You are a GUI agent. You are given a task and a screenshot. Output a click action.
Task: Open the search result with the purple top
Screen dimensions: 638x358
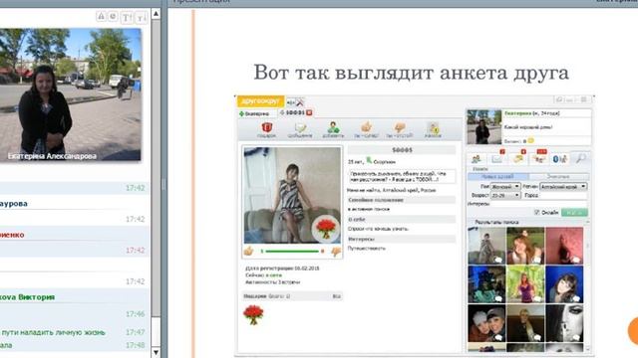pyautogui.click(x=525, y=284)
